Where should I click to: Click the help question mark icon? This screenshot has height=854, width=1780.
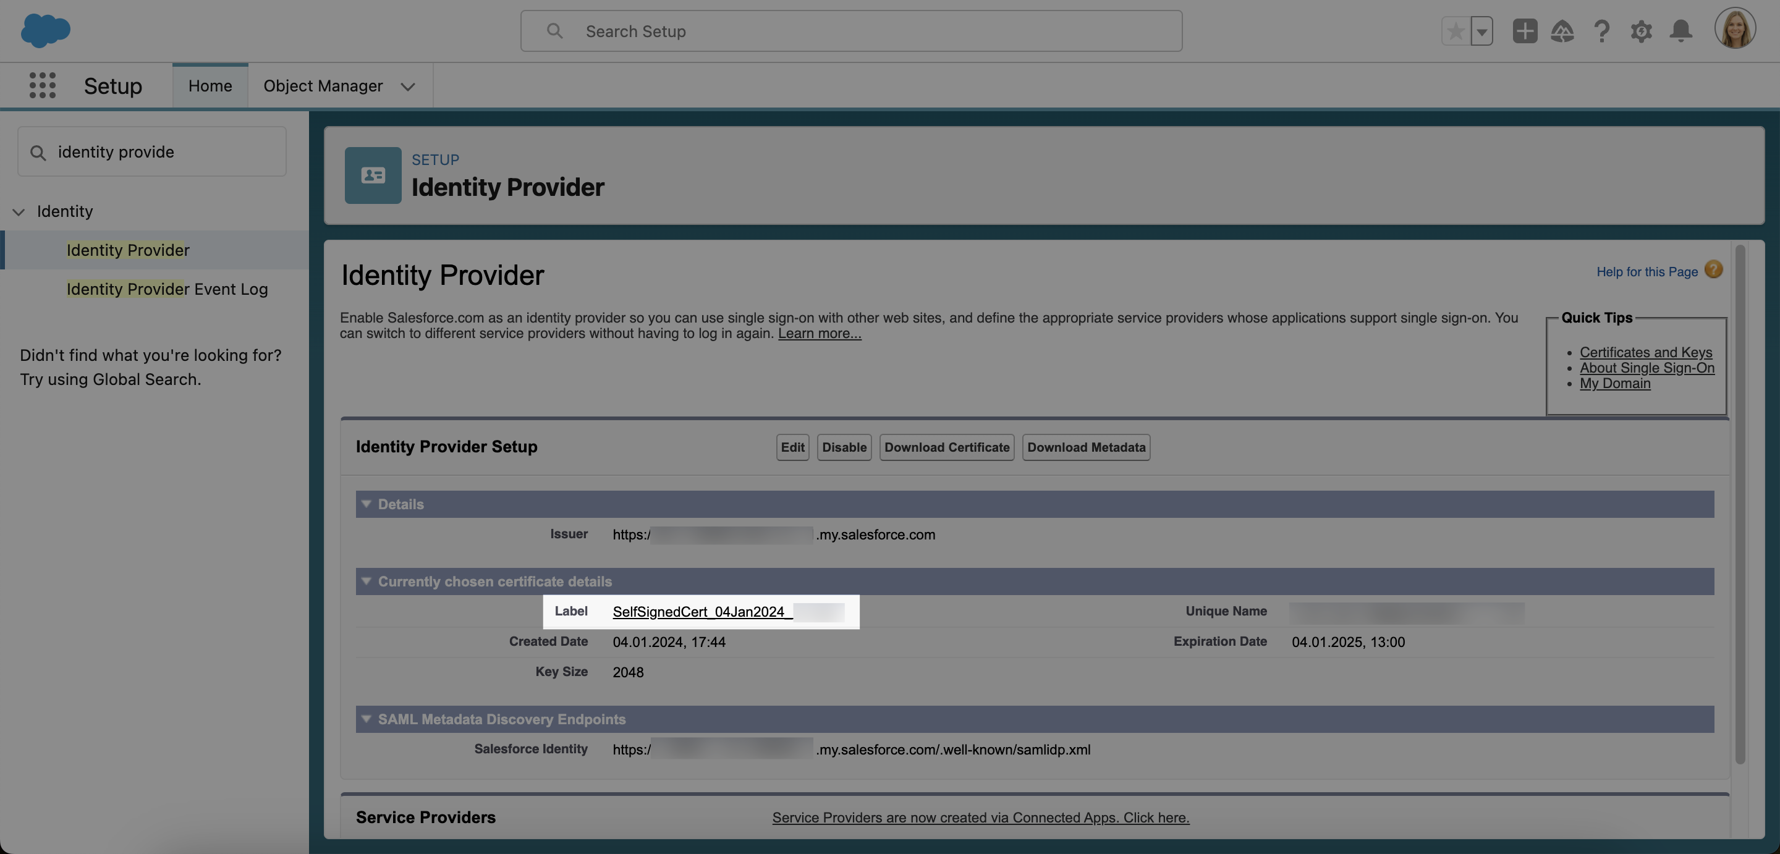1602,31
